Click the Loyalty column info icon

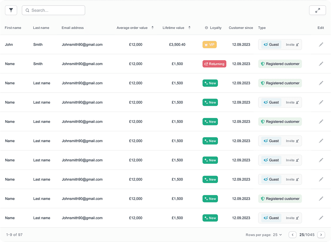(206, 28)
